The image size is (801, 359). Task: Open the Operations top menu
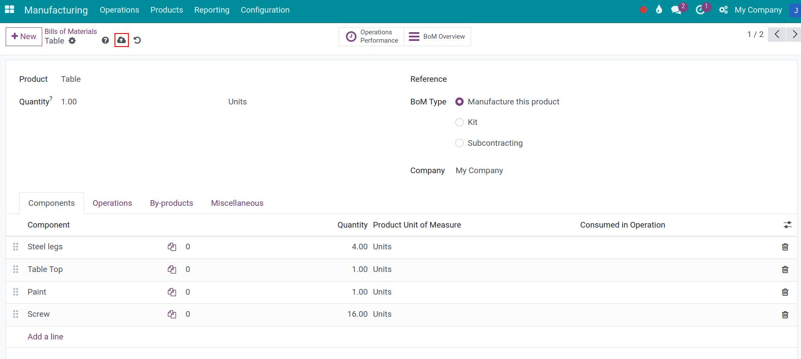pyautogui.click(x=119, y=10)
